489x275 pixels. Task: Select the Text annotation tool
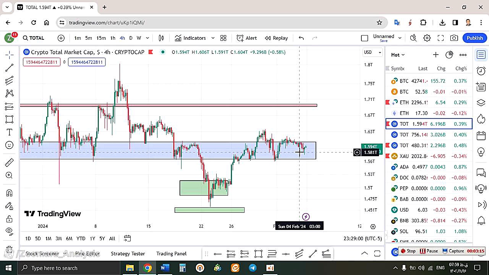[x=10, y=132]
